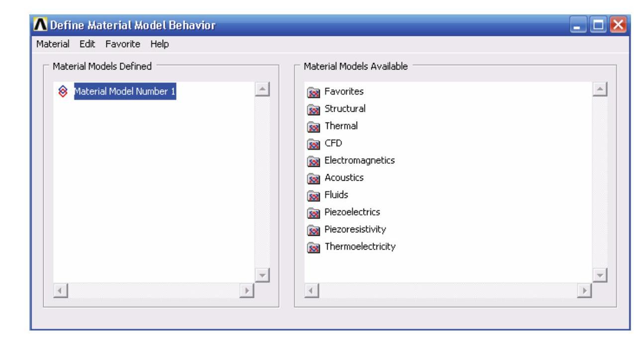Click the Structural folder icon
The width and height of the screenshot is (634, 341).
coord(314,109)
